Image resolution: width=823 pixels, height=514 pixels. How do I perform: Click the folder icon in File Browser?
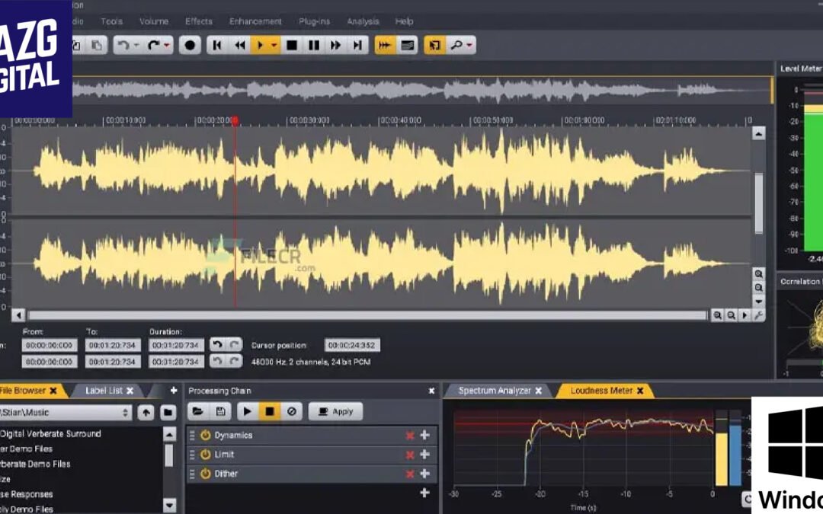click(168, 412)
